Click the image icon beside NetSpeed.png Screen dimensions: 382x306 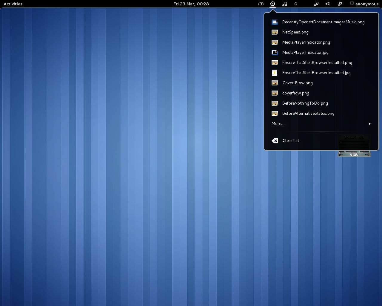point(275,32)
